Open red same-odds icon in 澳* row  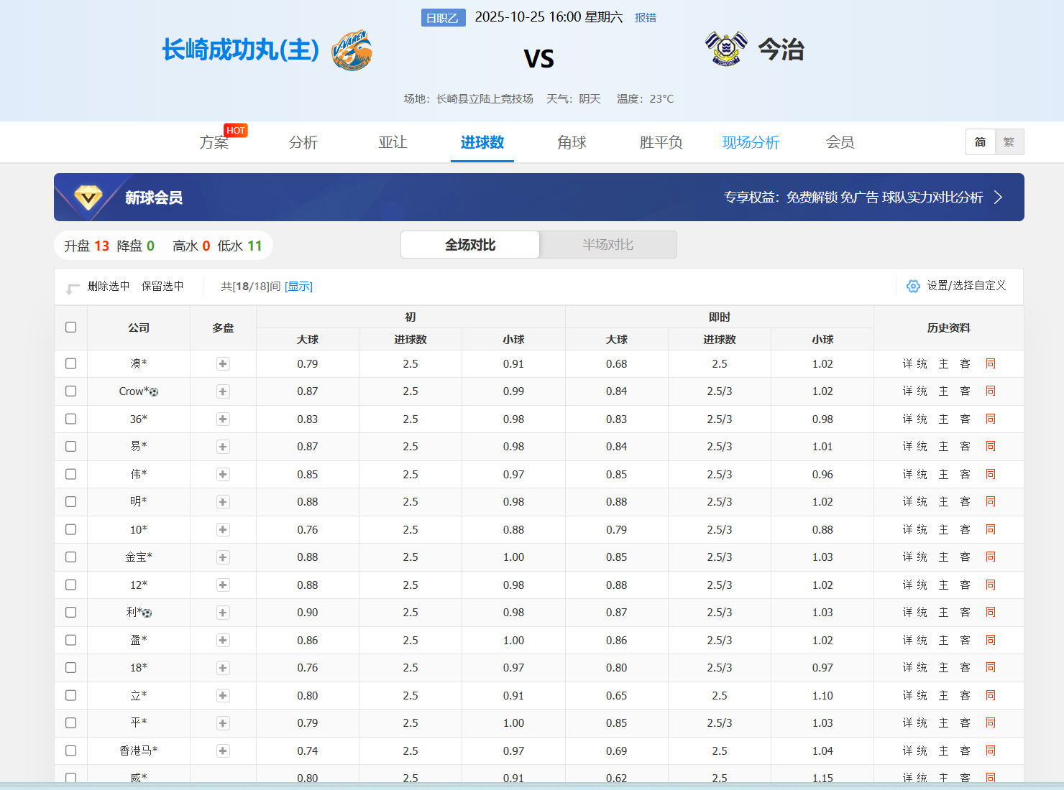pos(991,363)
